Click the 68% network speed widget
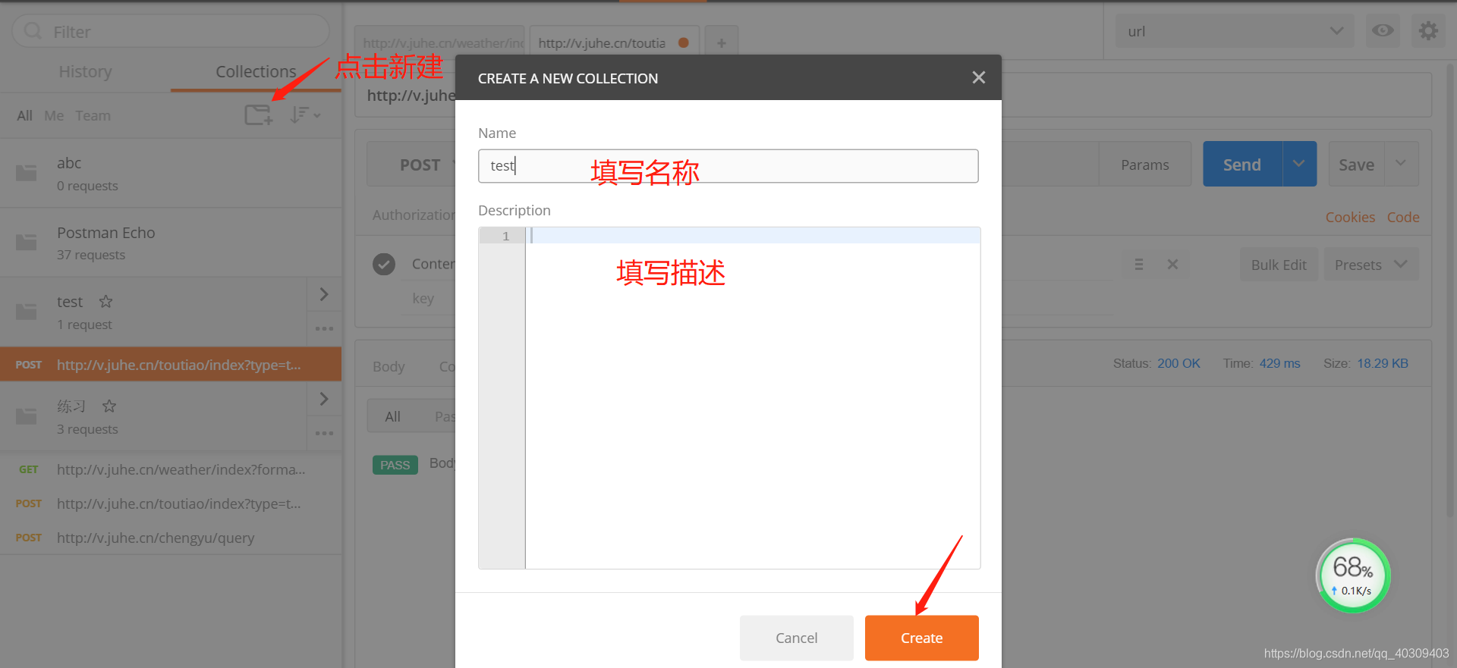This screenshot has width=1457, height=668. [1353, 575]
